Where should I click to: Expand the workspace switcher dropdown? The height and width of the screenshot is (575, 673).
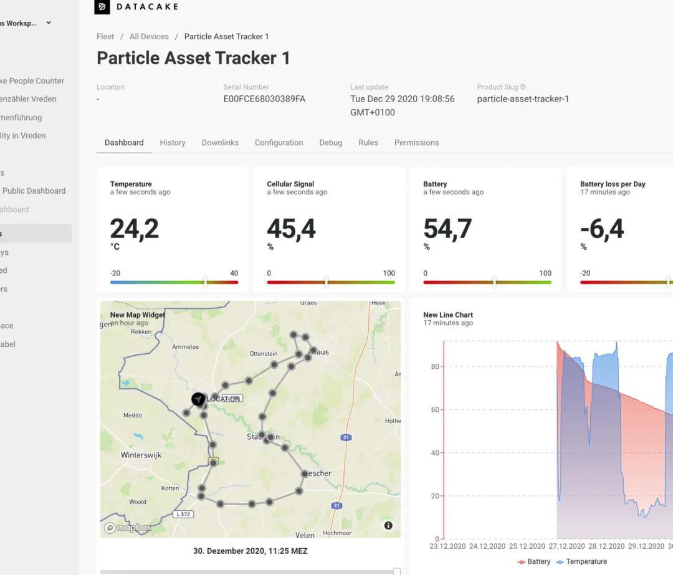pos(48,24)
